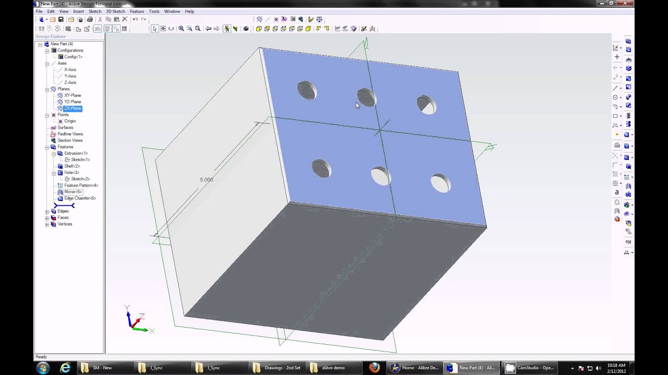Collapse the Axes tree node

tap(47, 64)
